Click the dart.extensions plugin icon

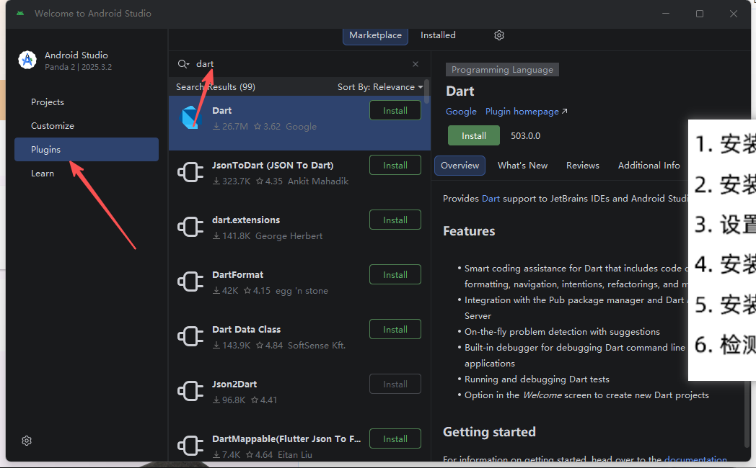click(190, 227)
